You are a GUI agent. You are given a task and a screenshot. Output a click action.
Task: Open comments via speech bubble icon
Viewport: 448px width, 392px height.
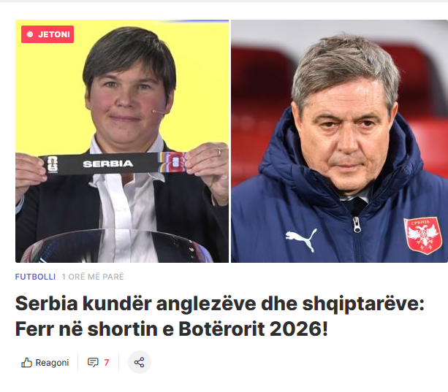pyautogui.click(x=93, y=362)
